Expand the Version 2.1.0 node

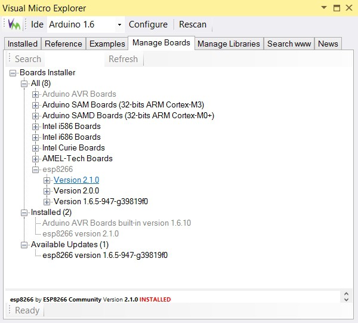tap(47, 180)
